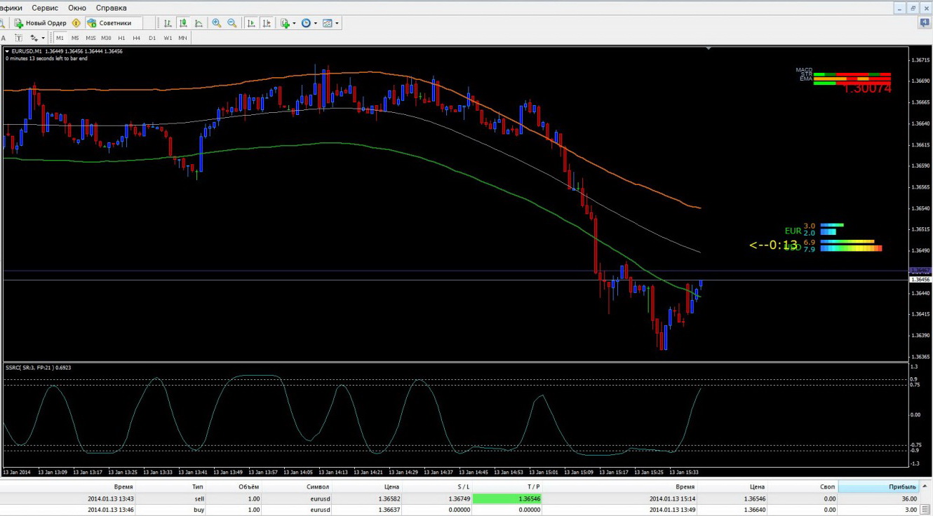This screenshot has width=933, height=516.
Task: Click the SSRC indicator label
Action: point(39,367)
